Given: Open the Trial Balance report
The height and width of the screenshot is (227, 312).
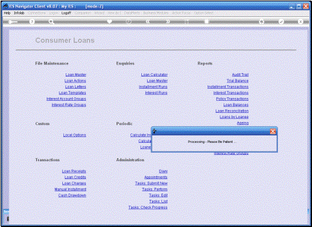Looking at the screenshot, I should (238, 81).
